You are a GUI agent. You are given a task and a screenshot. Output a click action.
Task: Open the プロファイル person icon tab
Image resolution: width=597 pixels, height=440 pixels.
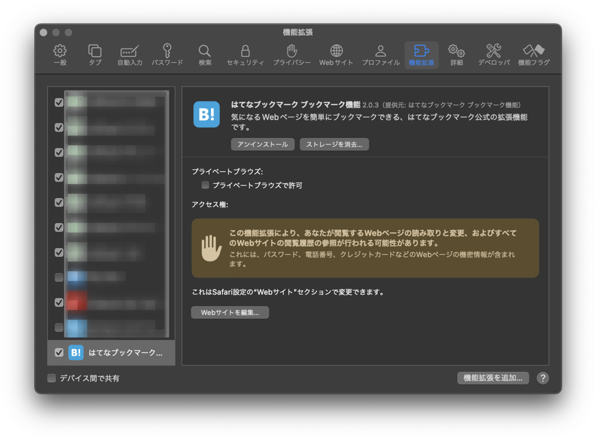381,55
